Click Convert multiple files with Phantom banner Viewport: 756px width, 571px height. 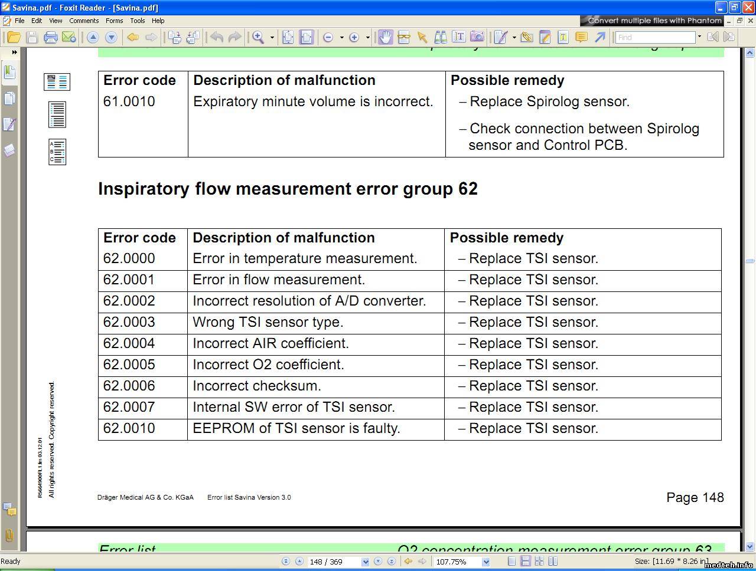[x=654, y=21]
